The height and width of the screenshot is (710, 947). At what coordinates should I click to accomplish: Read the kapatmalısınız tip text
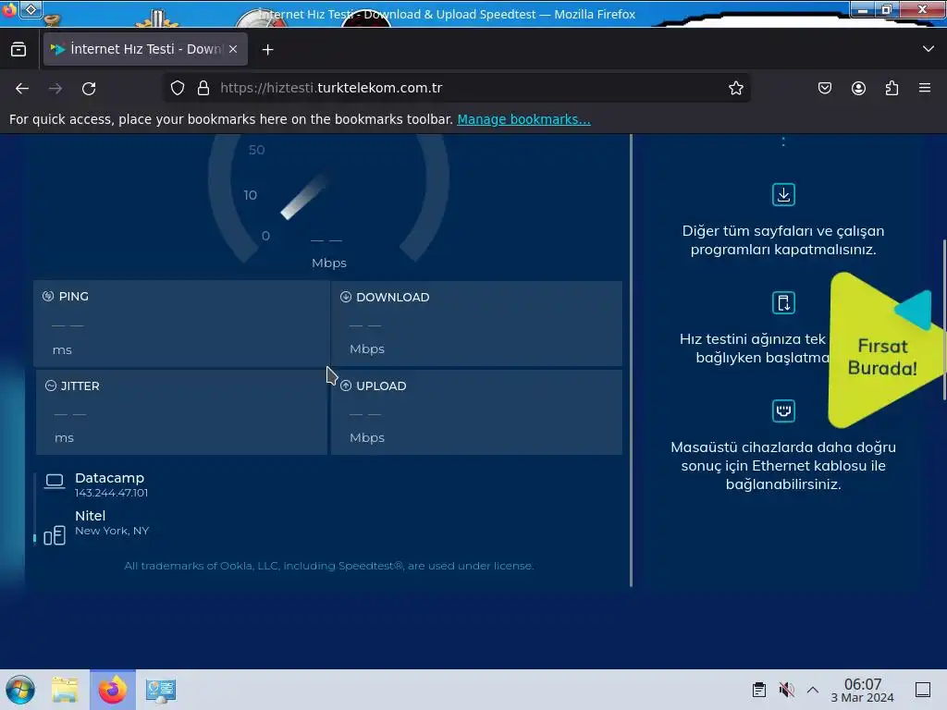pyautogui.click(x=783, y=239)
